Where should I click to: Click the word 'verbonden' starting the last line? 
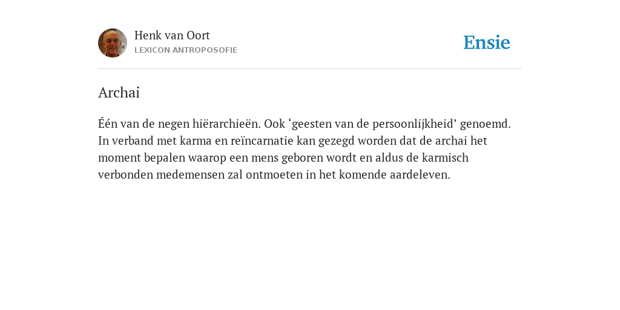(126, 175)
